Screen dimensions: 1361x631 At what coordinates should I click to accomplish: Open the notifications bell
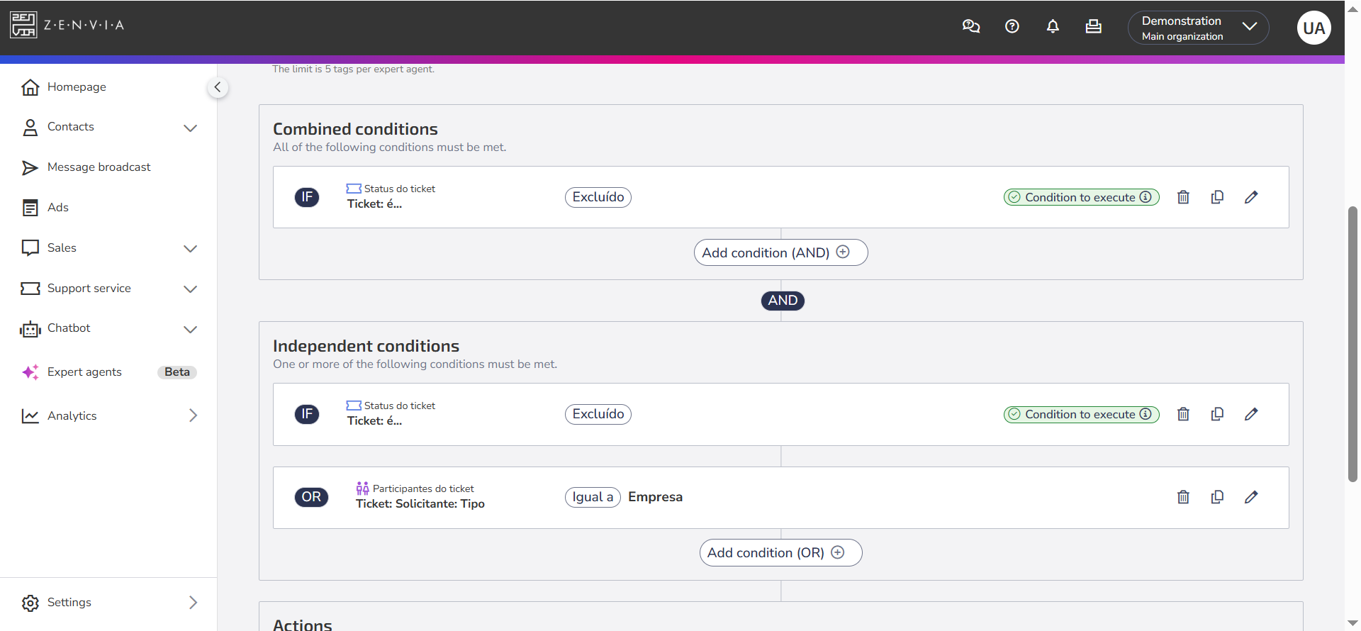point(1053,26)
